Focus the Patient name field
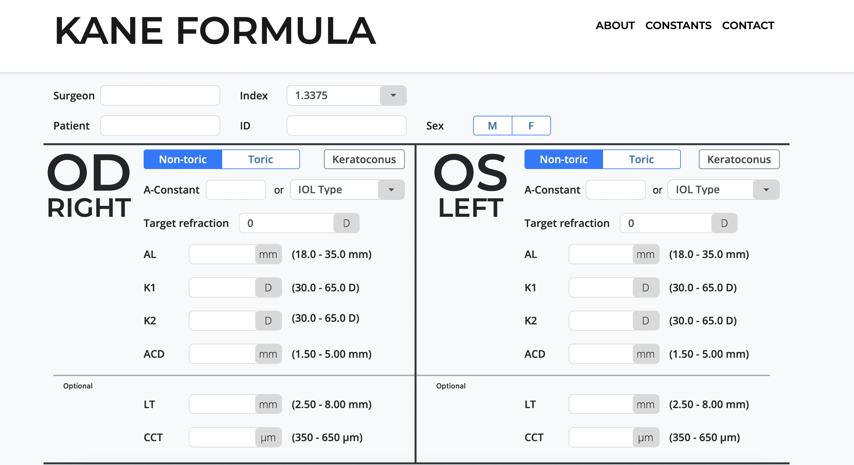Viewport: 854px width, 465px height. coord(160,126)
